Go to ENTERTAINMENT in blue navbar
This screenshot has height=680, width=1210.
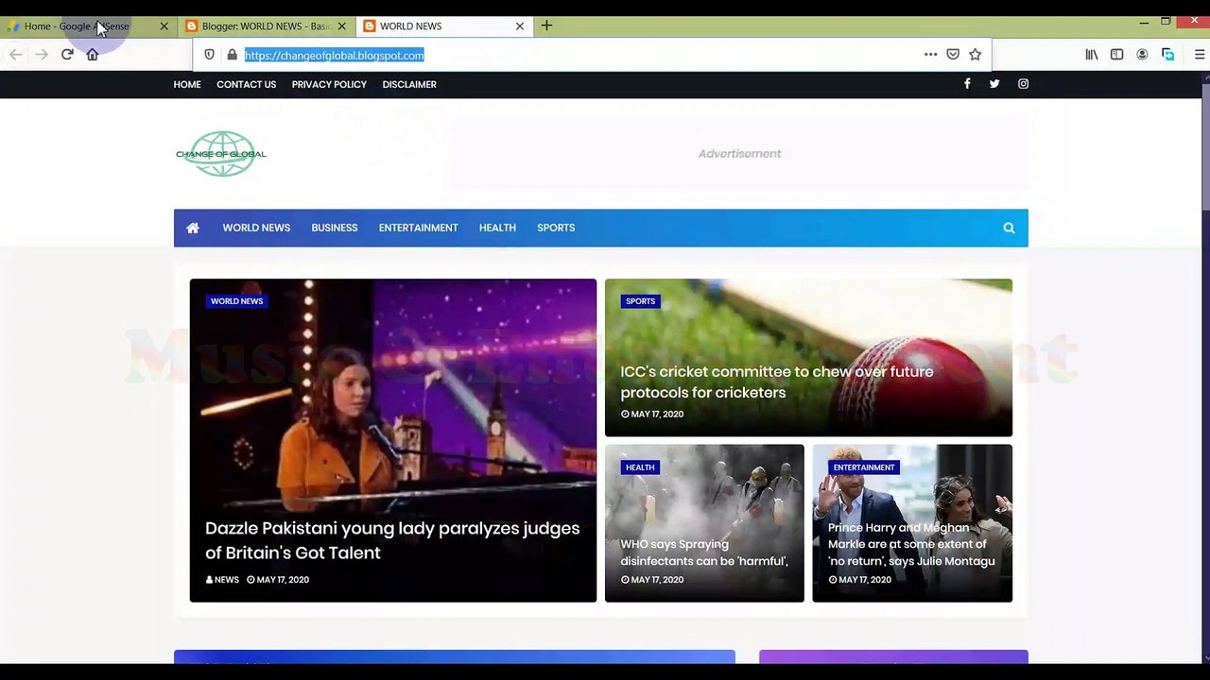point(418,228)
